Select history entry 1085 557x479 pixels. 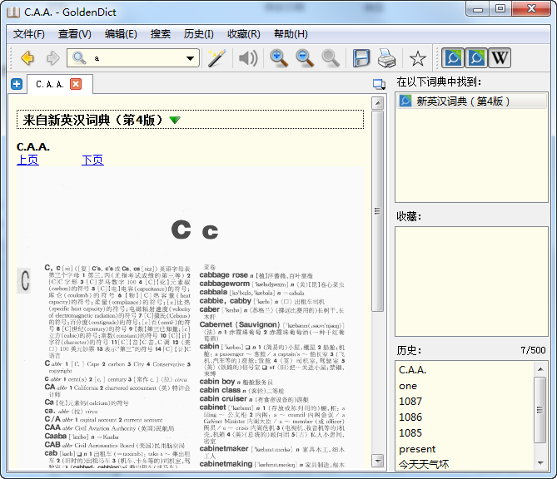coord(410,433)
